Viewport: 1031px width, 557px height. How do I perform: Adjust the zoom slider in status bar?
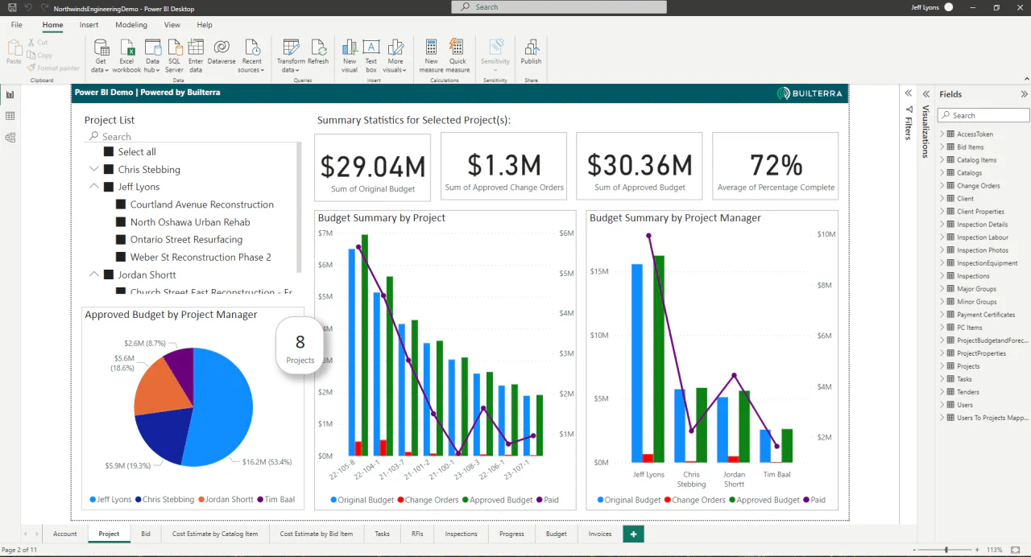(946, 550)
